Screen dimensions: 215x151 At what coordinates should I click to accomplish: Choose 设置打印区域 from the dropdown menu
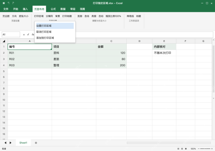pyautogui.click(x=55, y=26)
